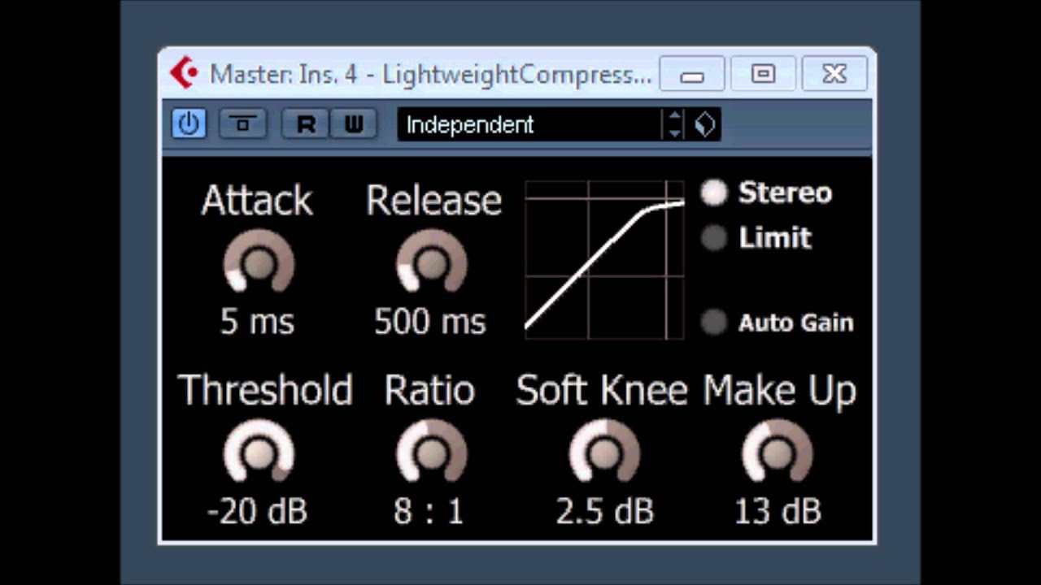This screenshot has height=585, width=1041.
Task: Click the preset up/down stepper arrows
Action: [x=674, y=125]
